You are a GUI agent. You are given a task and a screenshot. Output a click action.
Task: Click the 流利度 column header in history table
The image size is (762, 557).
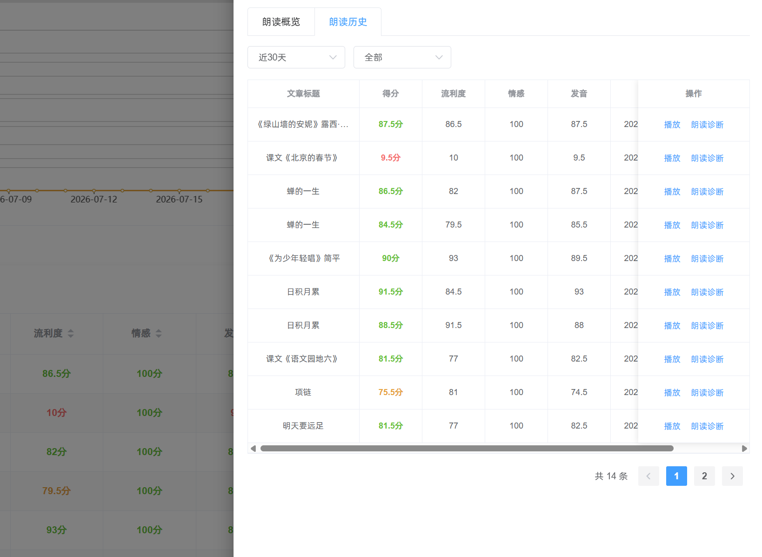click(x=454, y=94)
